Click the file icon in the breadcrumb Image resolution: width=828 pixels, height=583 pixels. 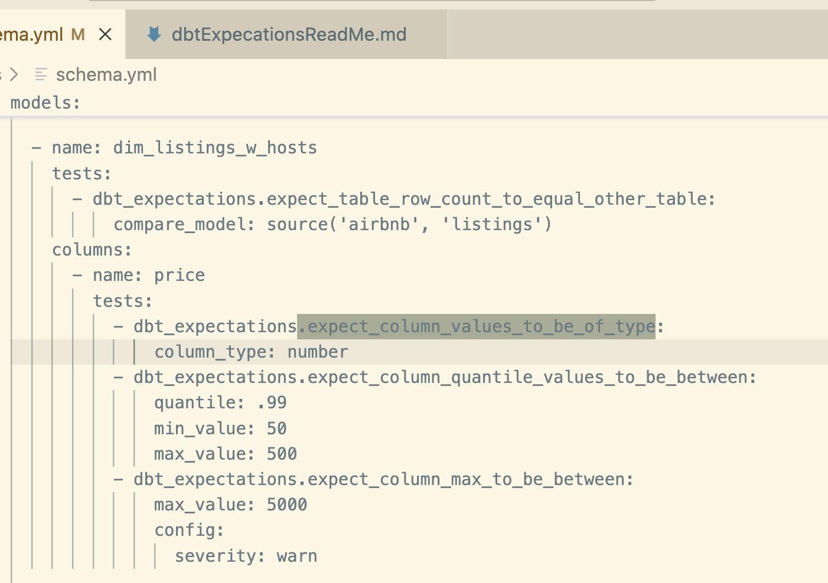(x=41, y=75)
